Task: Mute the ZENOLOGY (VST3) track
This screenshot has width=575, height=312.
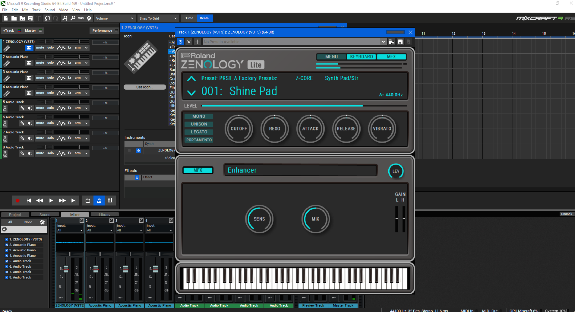Action: 40,48
